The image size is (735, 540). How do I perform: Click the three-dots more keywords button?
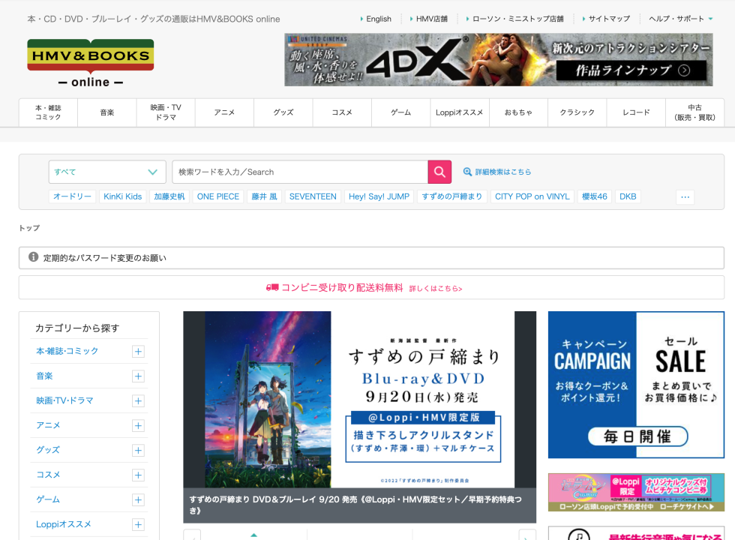coord(685,196)
